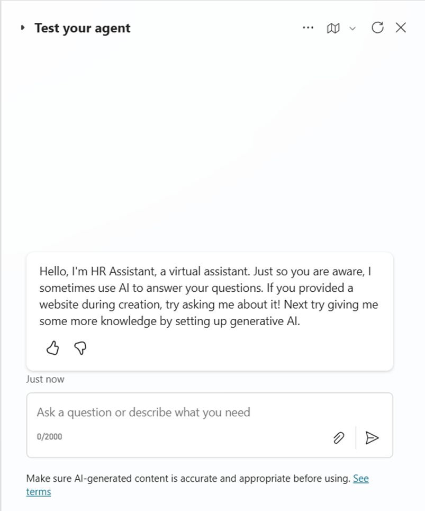This screenshot has width=425, height=511.
Task: Close the test agent panel
Action: 401,28
